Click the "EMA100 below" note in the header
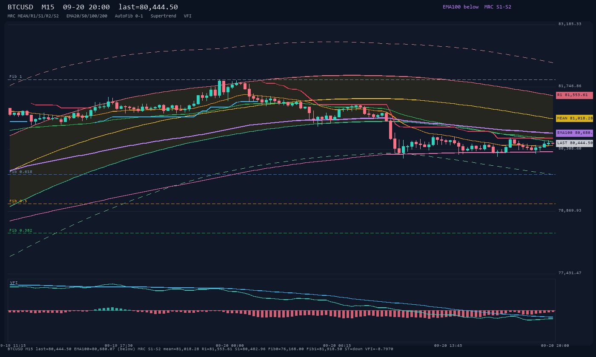 point(461,7)
